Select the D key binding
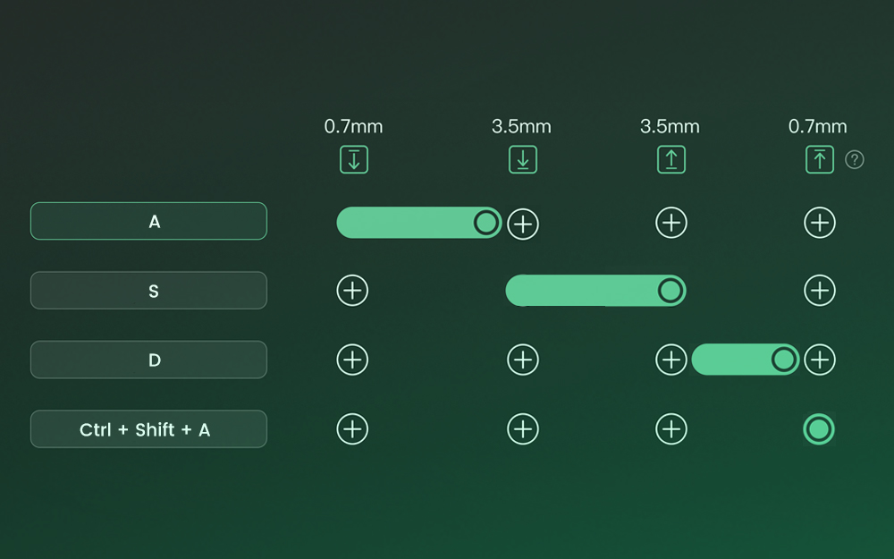The image size is (894, 559). point(148,360)
